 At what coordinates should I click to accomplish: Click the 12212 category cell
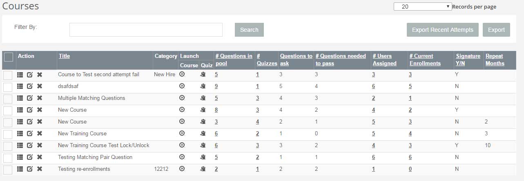pyautogui.click(x=161, y=169)
